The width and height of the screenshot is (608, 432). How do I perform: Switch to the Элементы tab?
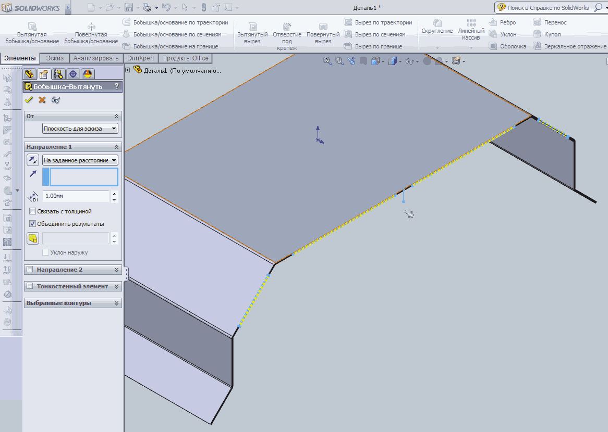[x=20, y=58]
